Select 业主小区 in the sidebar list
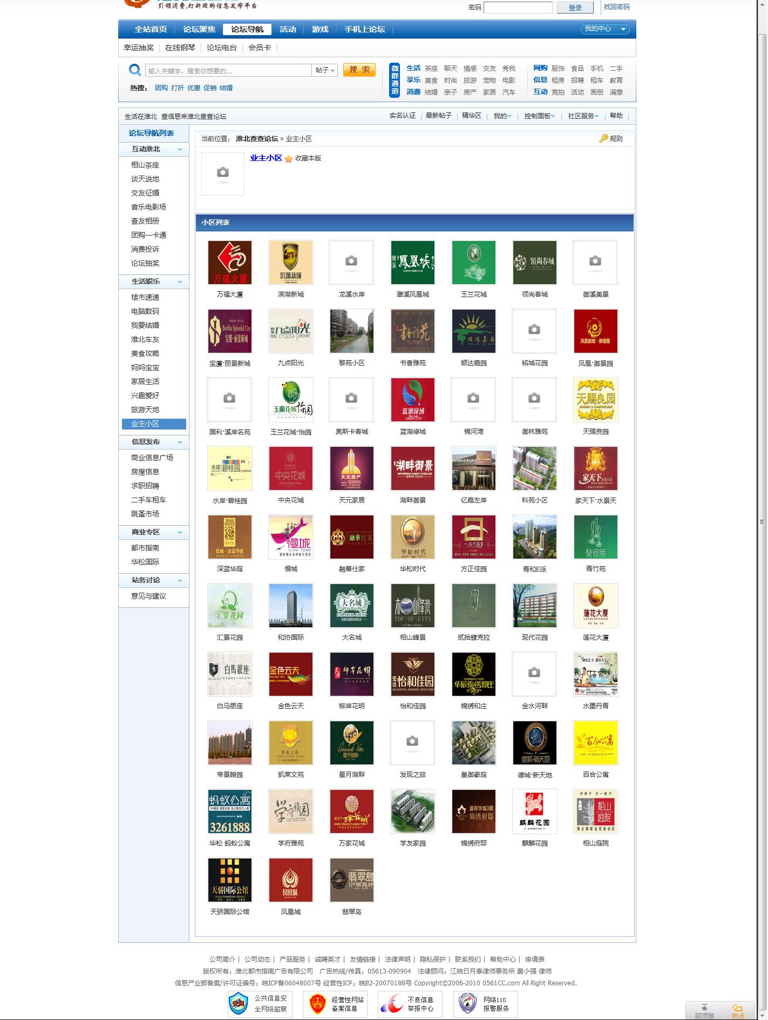This screenshot has width=768, height=1020. [154, 424]
